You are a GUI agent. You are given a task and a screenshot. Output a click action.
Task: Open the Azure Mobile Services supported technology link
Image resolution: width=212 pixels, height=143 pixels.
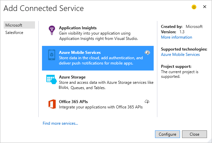tap(180, 55)
